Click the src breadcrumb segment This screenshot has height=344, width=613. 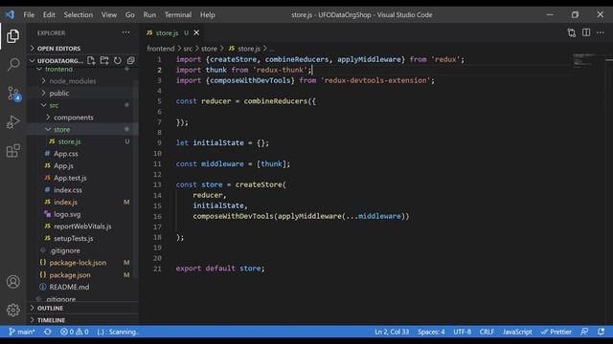click(x=188, y=49)
